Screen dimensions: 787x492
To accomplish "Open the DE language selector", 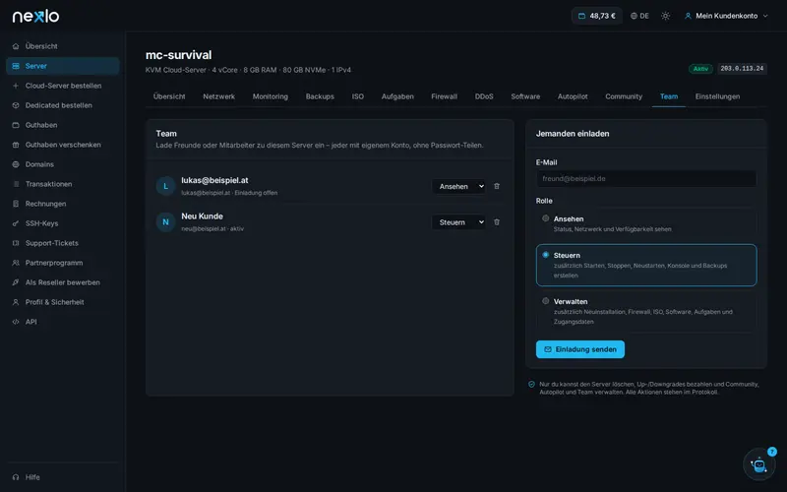I will tap(640, 16).
